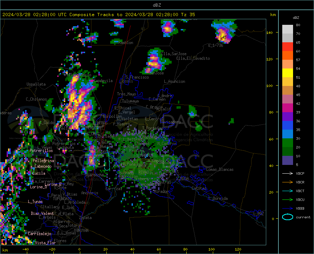Select the light blue swatch below 35 dBZ
Viewport: 314px width, 254px height.
287,134
